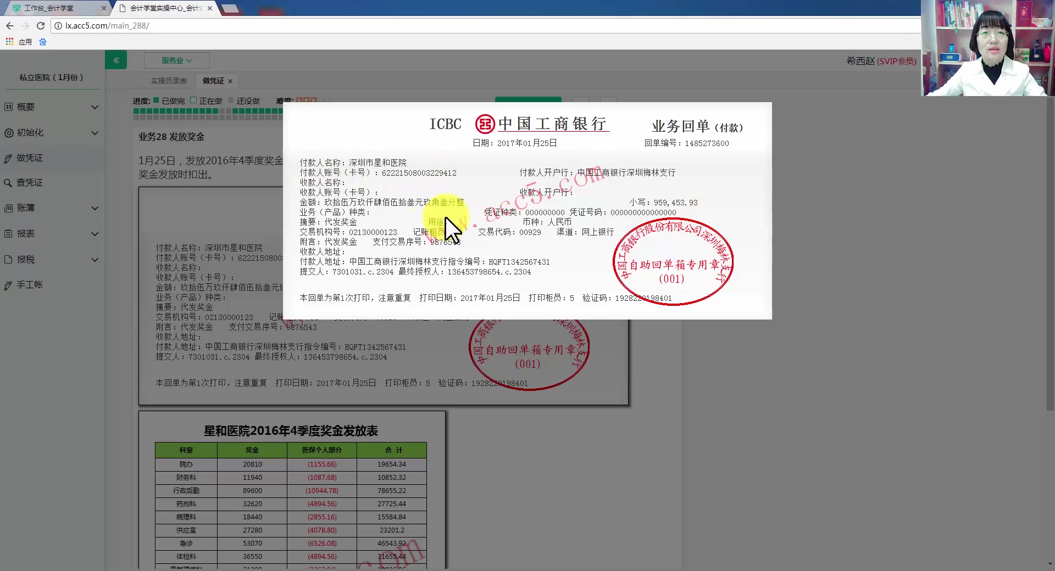1055x571 pixels.
Task: Click the total value 19654.34
Action: [x=392, y=464]
